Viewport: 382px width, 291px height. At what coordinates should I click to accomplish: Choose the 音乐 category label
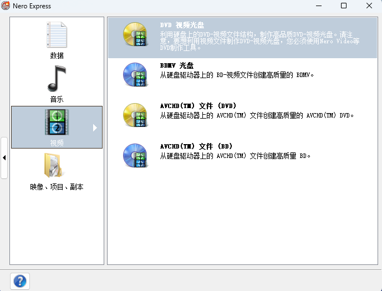point(57,100)
